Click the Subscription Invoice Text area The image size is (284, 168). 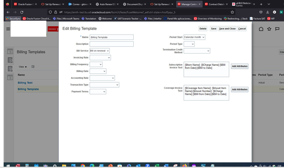click(206, 70)
